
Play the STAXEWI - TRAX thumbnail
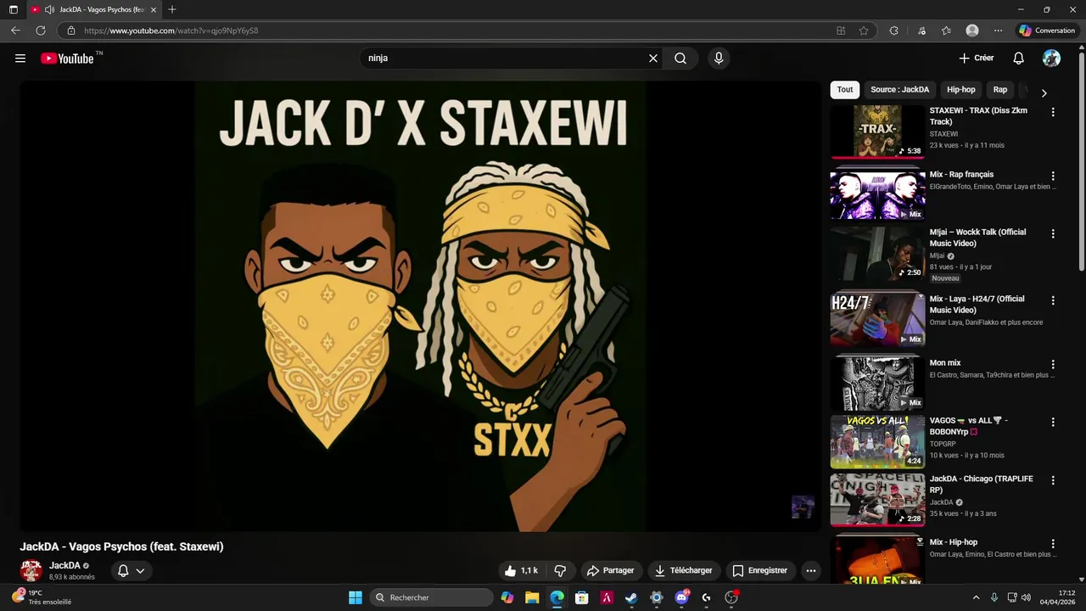tap(877, 132)
